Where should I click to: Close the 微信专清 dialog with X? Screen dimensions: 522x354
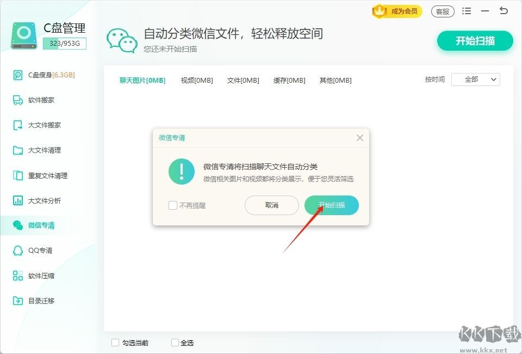click(x=359, y=138)
